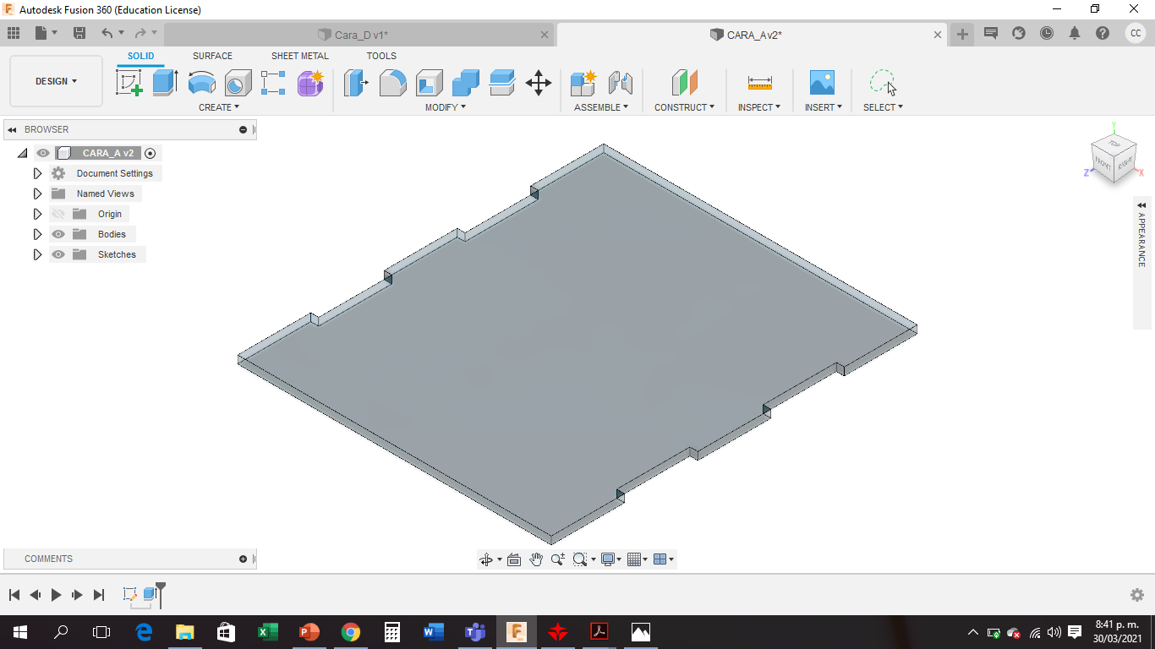Switch to the TOOLS tab
The height and width of the screenshot is (649, 1155).
[x=381, y=56]
